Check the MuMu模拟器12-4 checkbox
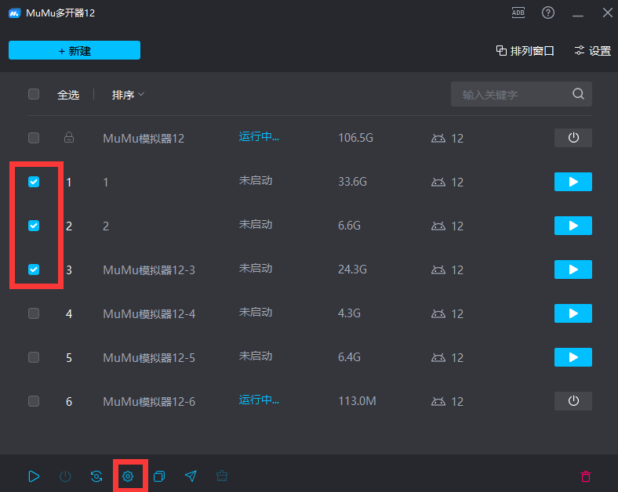The height and width of the screenshot is (492, 618). (34, 313)
